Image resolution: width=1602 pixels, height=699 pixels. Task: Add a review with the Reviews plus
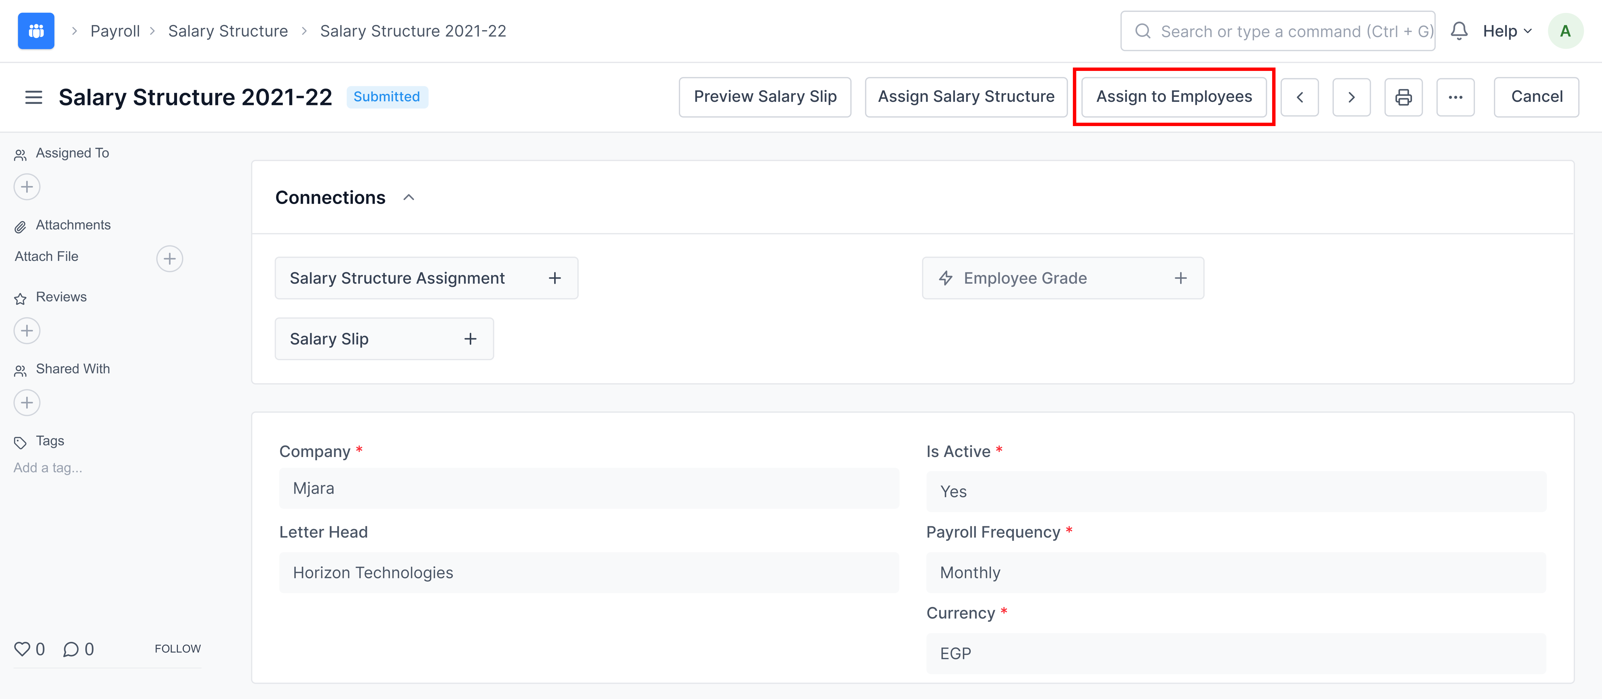(27, 330)
